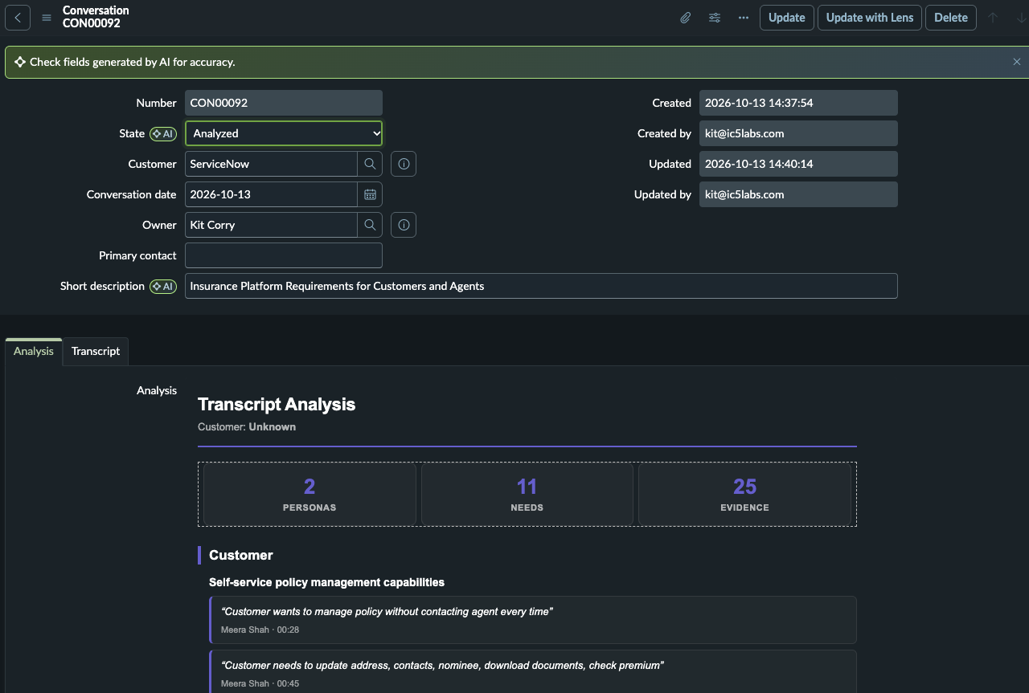Switch to the Transcript tab
The image size is (1029, 693).
click(x=96, y=351)
